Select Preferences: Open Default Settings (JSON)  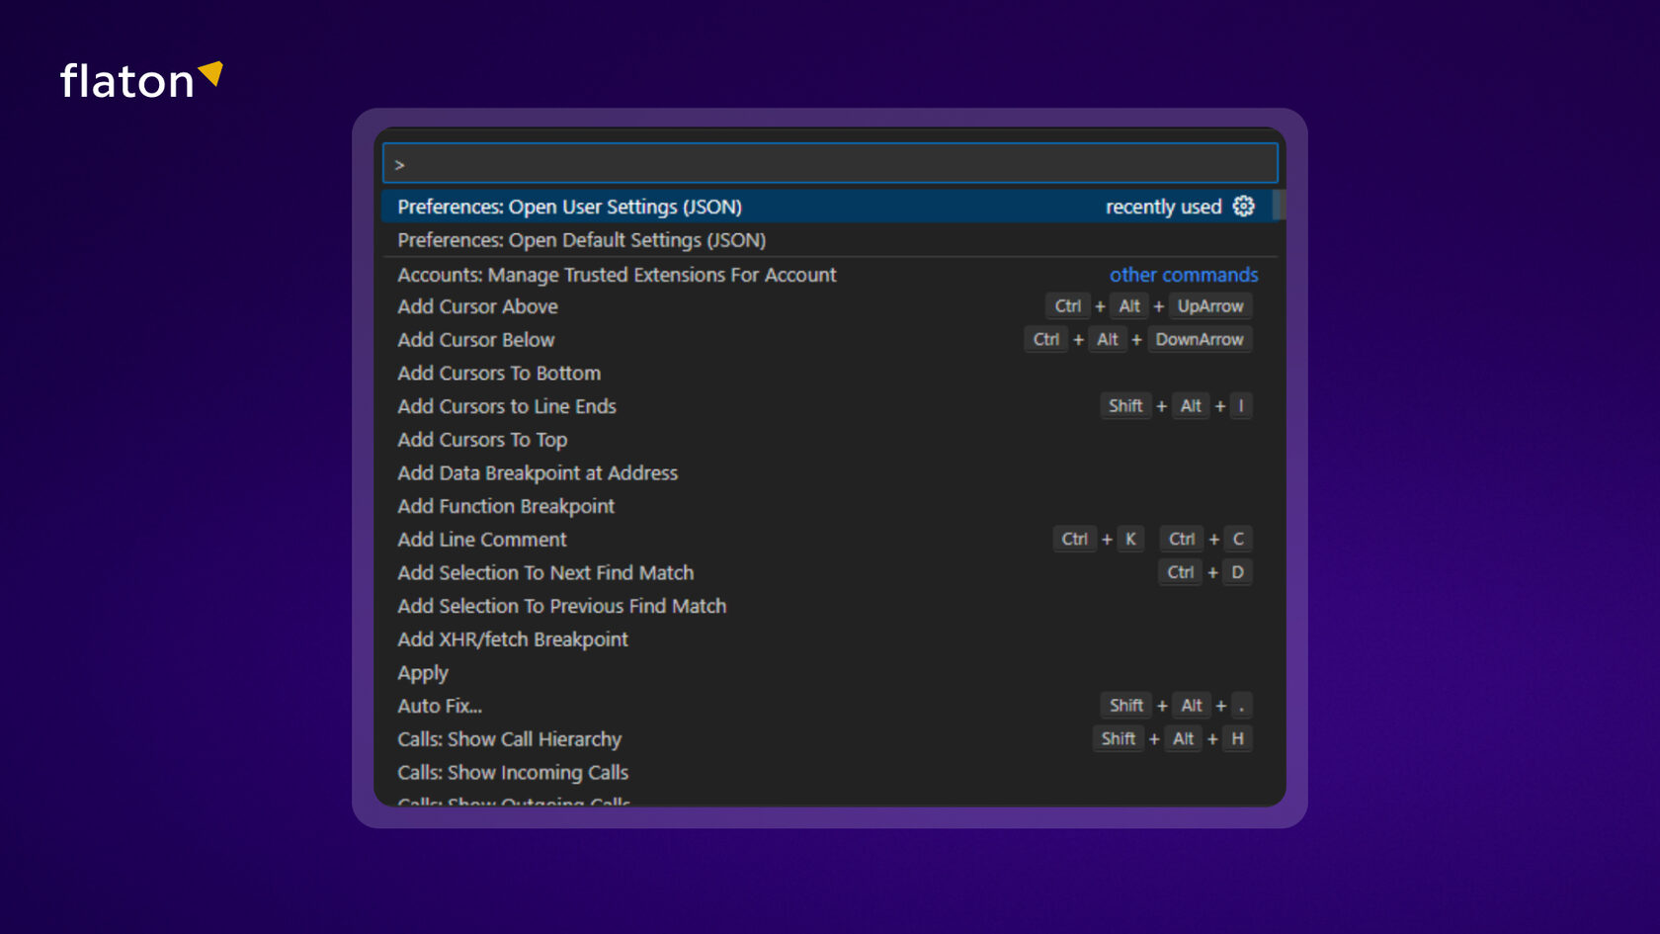pos(828,239)
